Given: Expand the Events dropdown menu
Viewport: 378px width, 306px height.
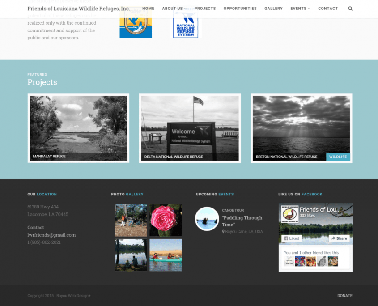Looking at the screenshot, I should point(300,8).
